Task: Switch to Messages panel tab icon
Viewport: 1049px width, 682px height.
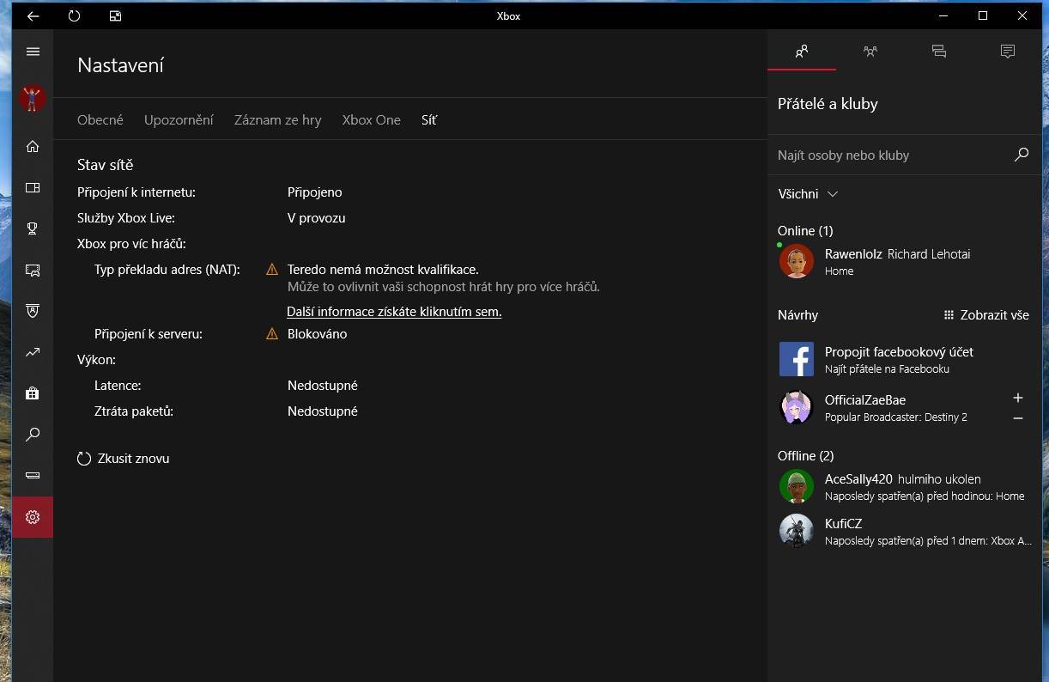Action: 939,52
